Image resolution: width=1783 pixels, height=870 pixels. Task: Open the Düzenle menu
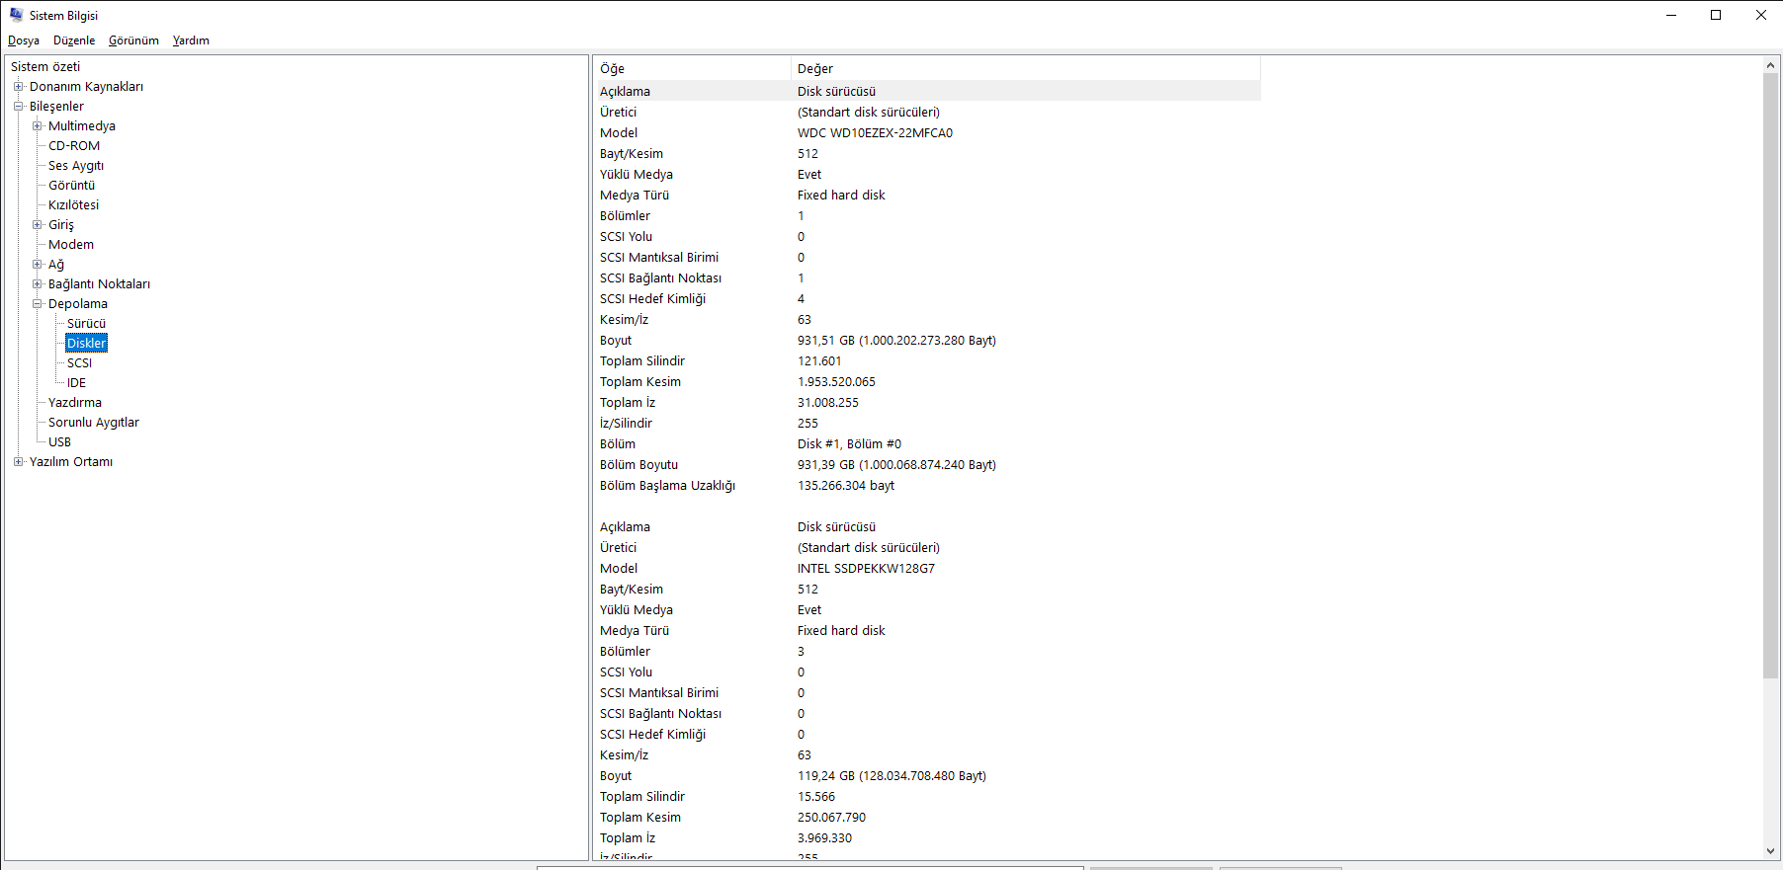pyautogui.click(x=74, y=40)
